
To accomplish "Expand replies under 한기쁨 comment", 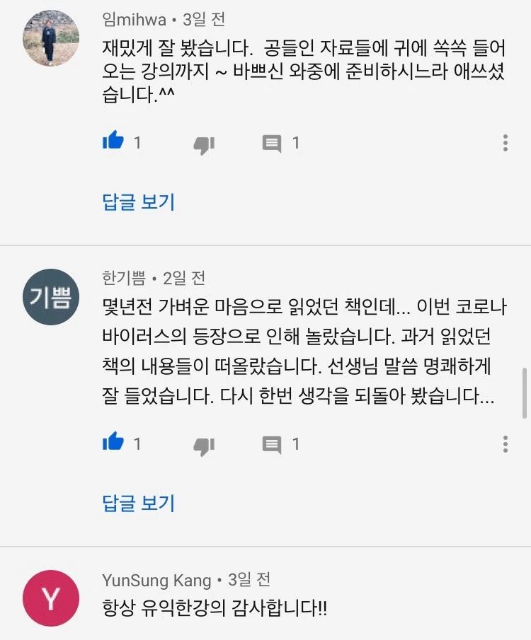I will coord(139,503).
